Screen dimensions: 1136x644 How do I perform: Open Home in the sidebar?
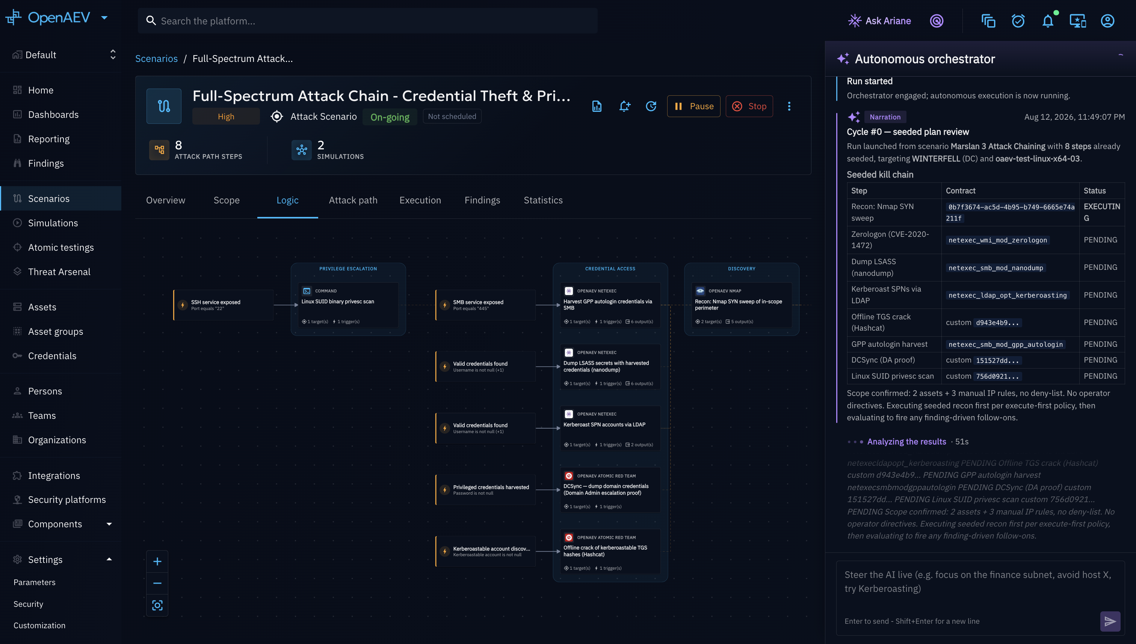[x=60, y=90]
